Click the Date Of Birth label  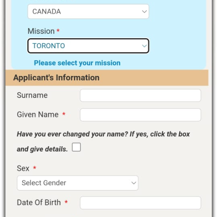pos(39,202)
